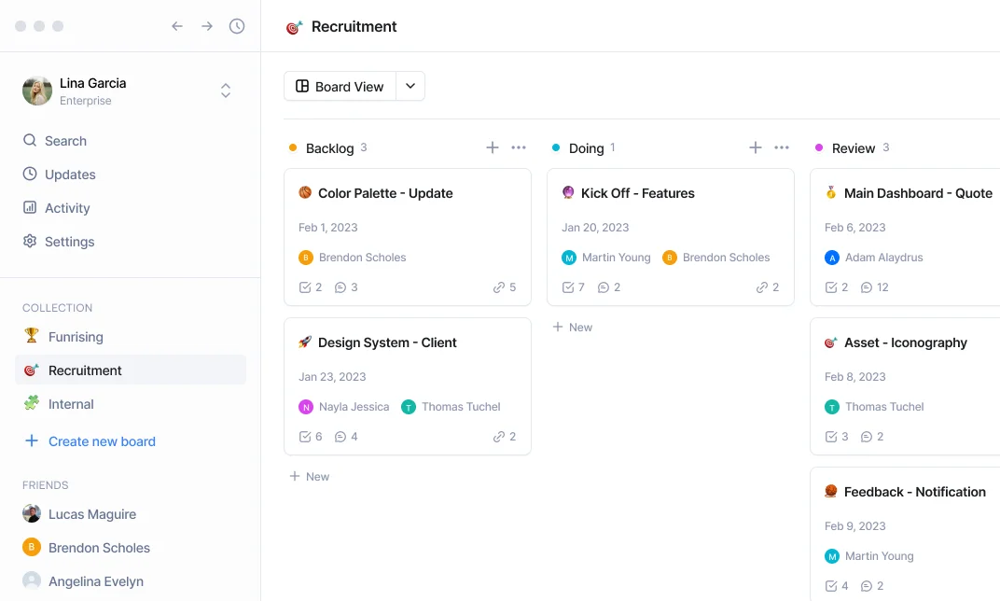Open Activity in the sidebar

[67, 208]
